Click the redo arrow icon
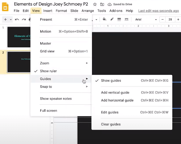The image size is (181, 144). (x=24, y=20)
